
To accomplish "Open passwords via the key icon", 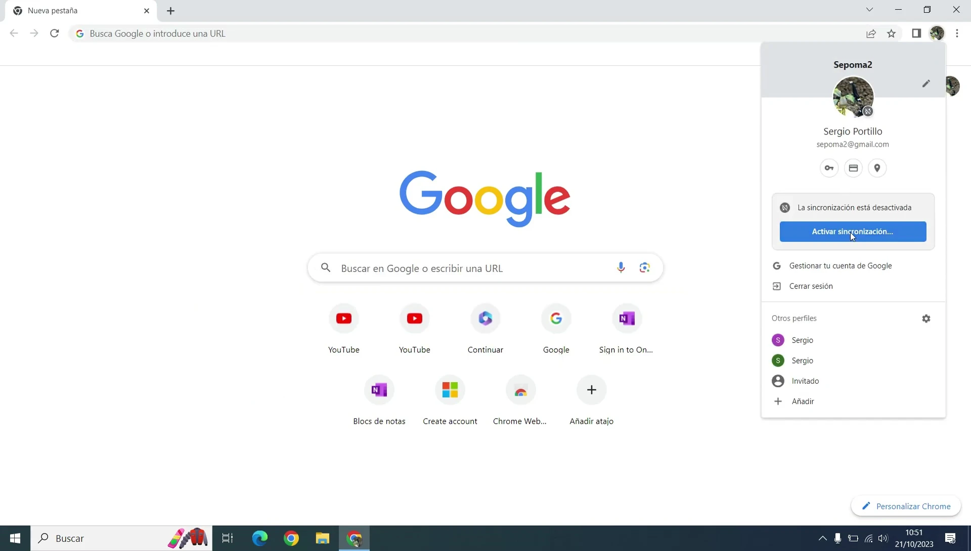I will (x=829, y=168).
